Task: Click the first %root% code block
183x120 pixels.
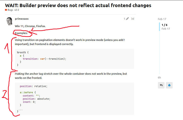Action: pyautogui.click(x=75, y=59)
